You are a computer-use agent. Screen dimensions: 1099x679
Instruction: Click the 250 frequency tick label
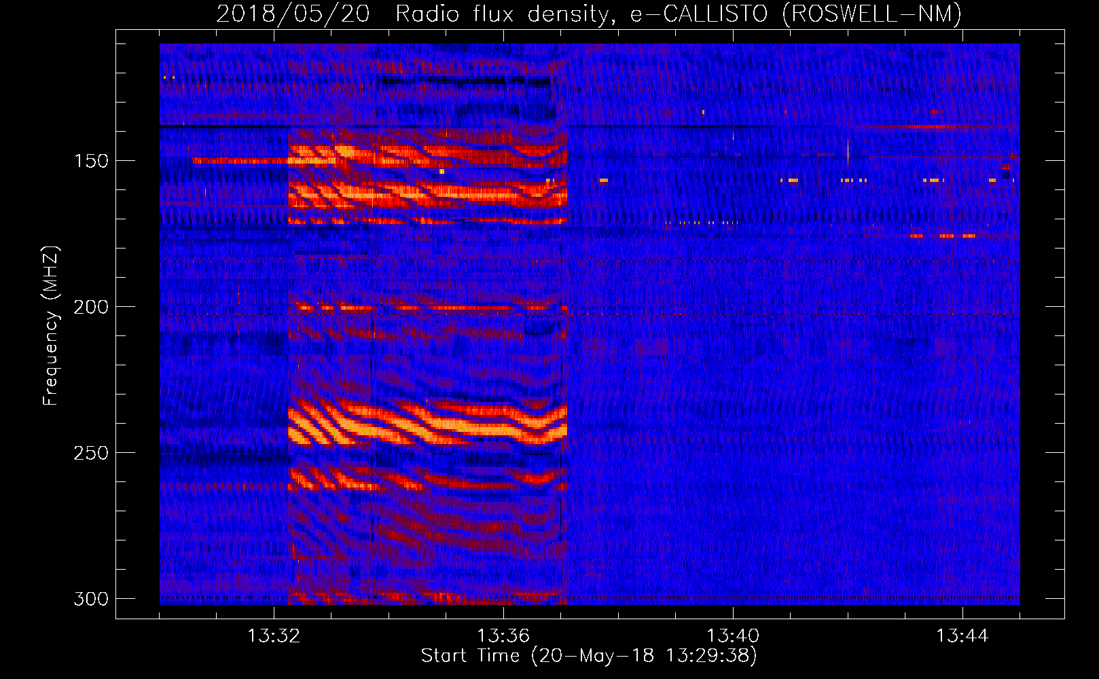91,453
